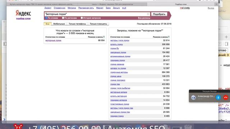Viewport: 230px width, 129px height.
Task: Mute microphone in the call widget
Action: 218,97
